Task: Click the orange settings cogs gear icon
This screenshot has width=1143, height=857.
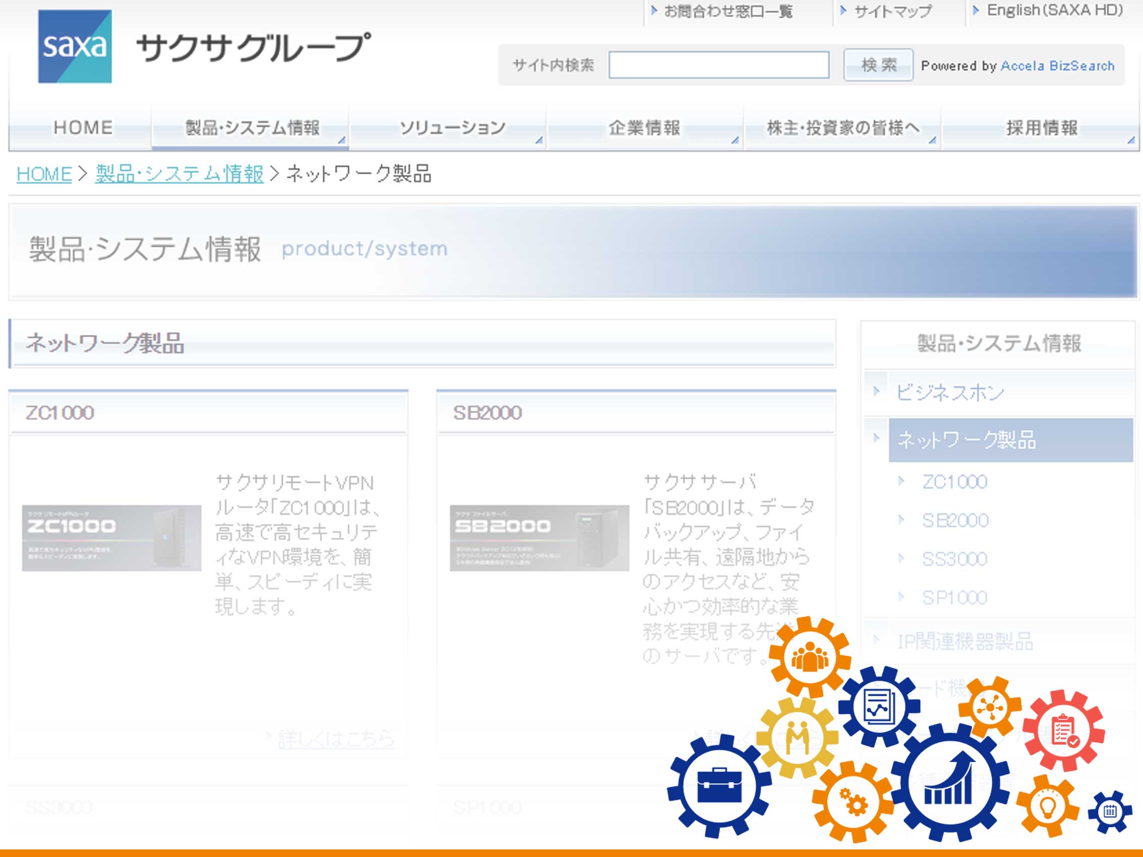Action: point(853,801)
